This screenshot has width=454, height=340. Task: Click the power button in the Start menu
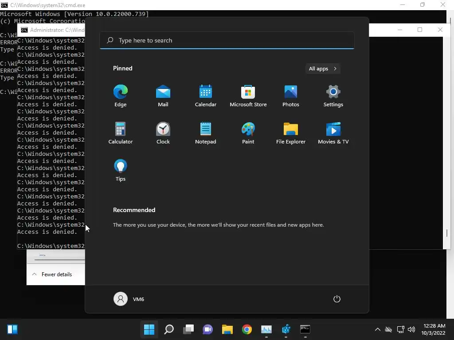tap(337, 299)
